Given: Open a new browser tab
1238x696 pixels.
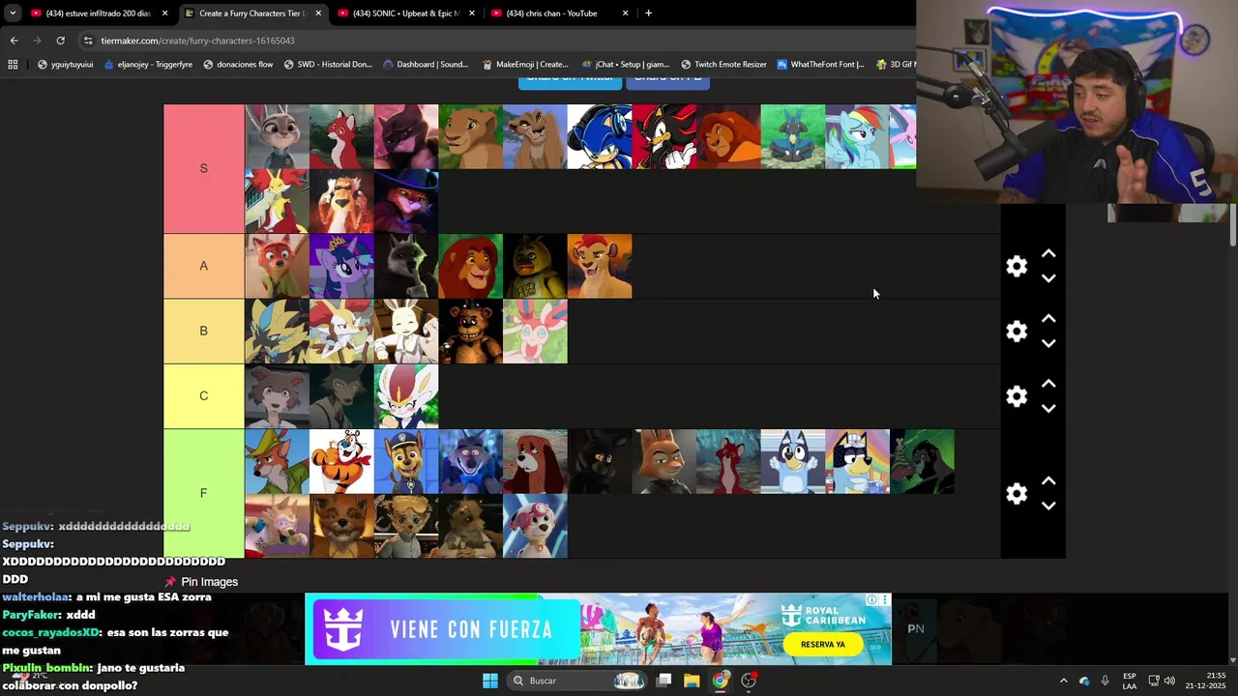Looking at the screenshot, I should [648, 14].
